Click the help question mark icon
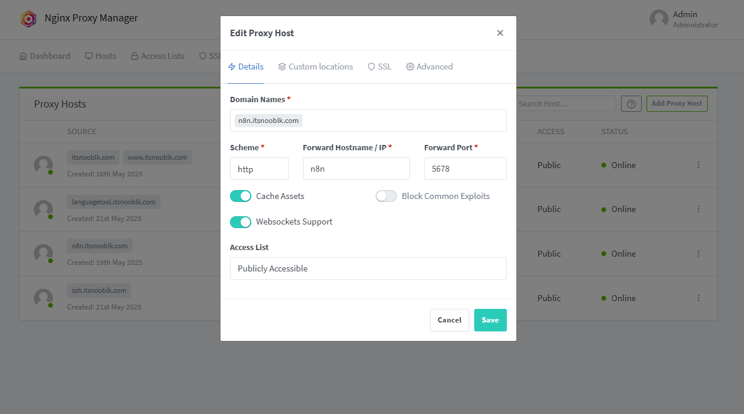Screen dimensions: 744x414 pos(631,103)
